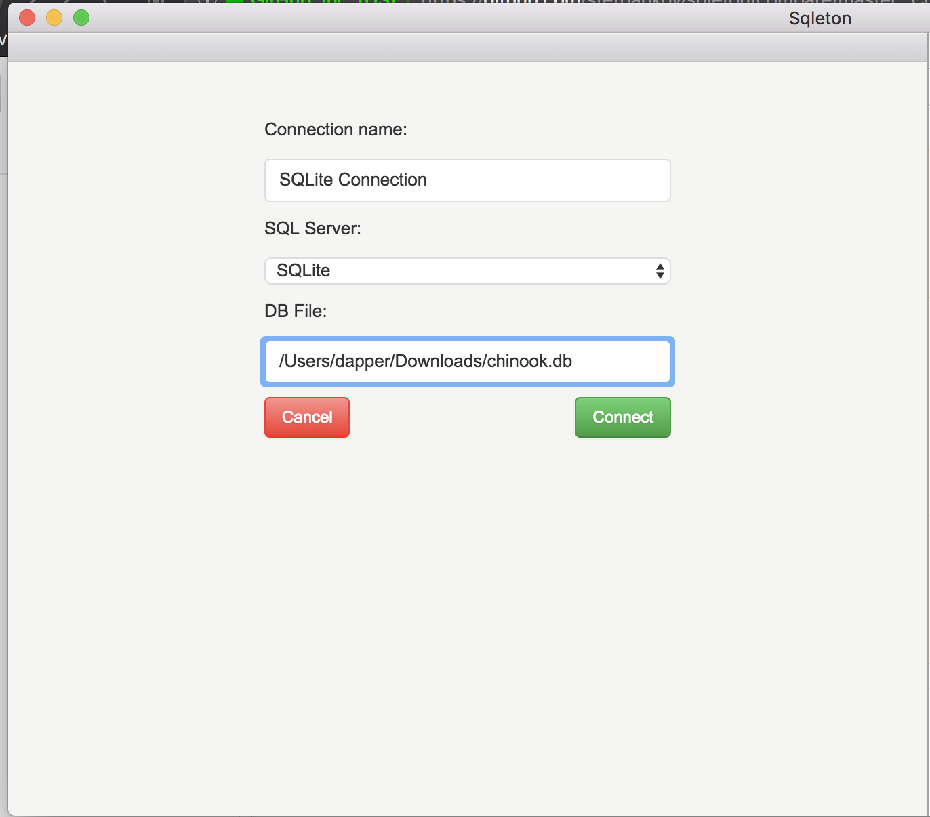Focus the DB File path field
930x817 pixels.
[468, 362]
